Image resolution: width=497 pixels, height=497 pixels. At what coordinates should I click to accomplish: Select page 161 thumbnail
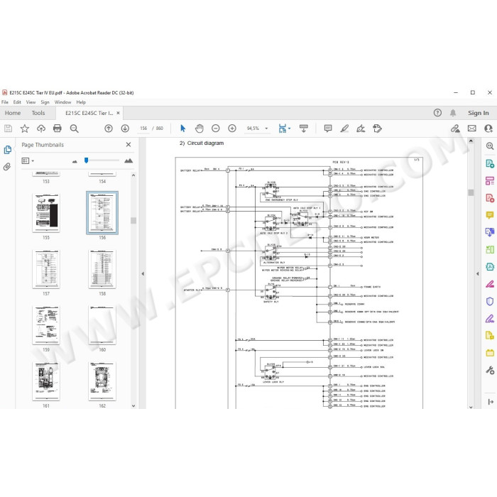click(x=46, y=381)
